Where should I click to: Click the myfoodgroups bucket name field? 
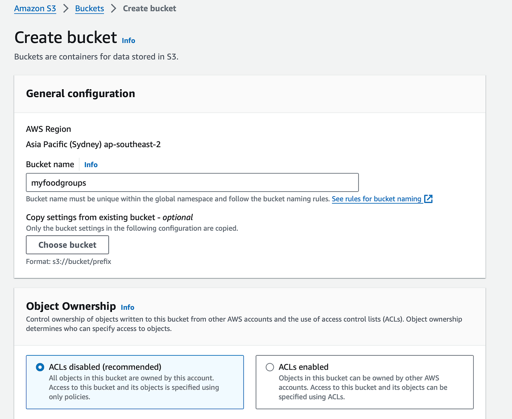coord(192,182)
